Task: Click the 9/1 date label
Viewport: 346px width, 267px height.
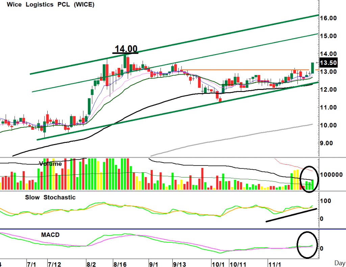Action: 154,264
